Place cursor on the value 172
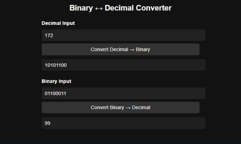 (49, 35)
